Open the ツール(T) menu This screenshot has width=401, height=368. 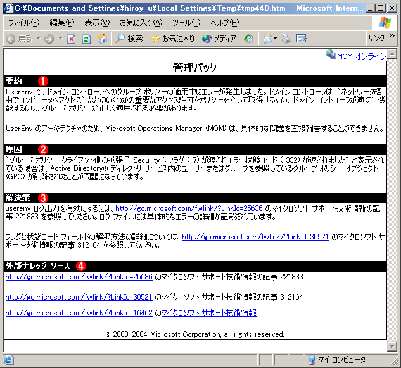click(x=186, y=23)
